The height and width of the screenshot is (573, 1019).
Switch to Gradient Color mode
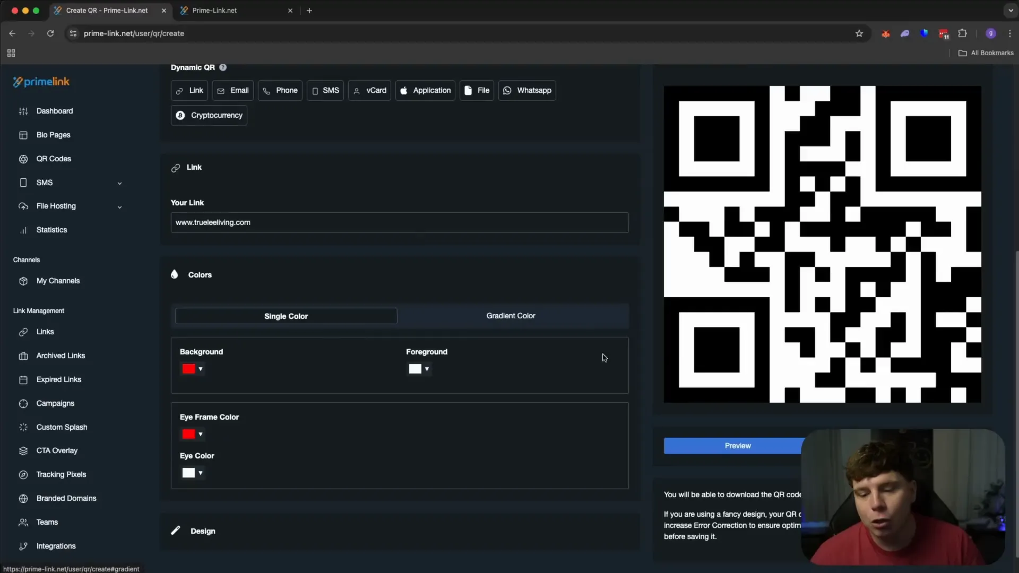[x=511, y=316]
